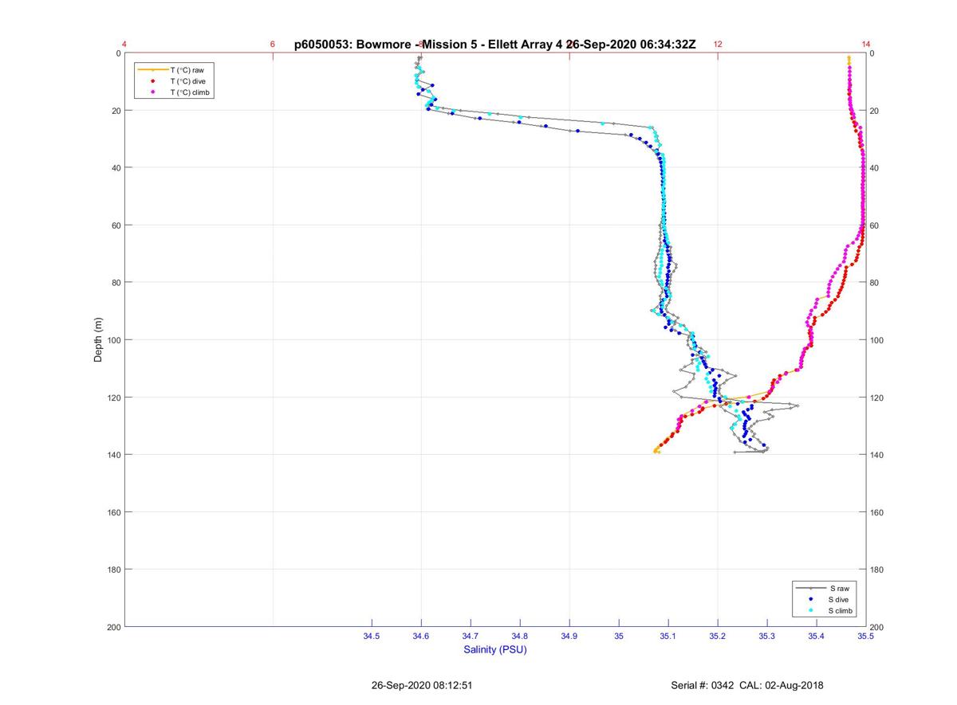Click the salinity tick label 35
957x705 pixels.
[x=619, y=636]
